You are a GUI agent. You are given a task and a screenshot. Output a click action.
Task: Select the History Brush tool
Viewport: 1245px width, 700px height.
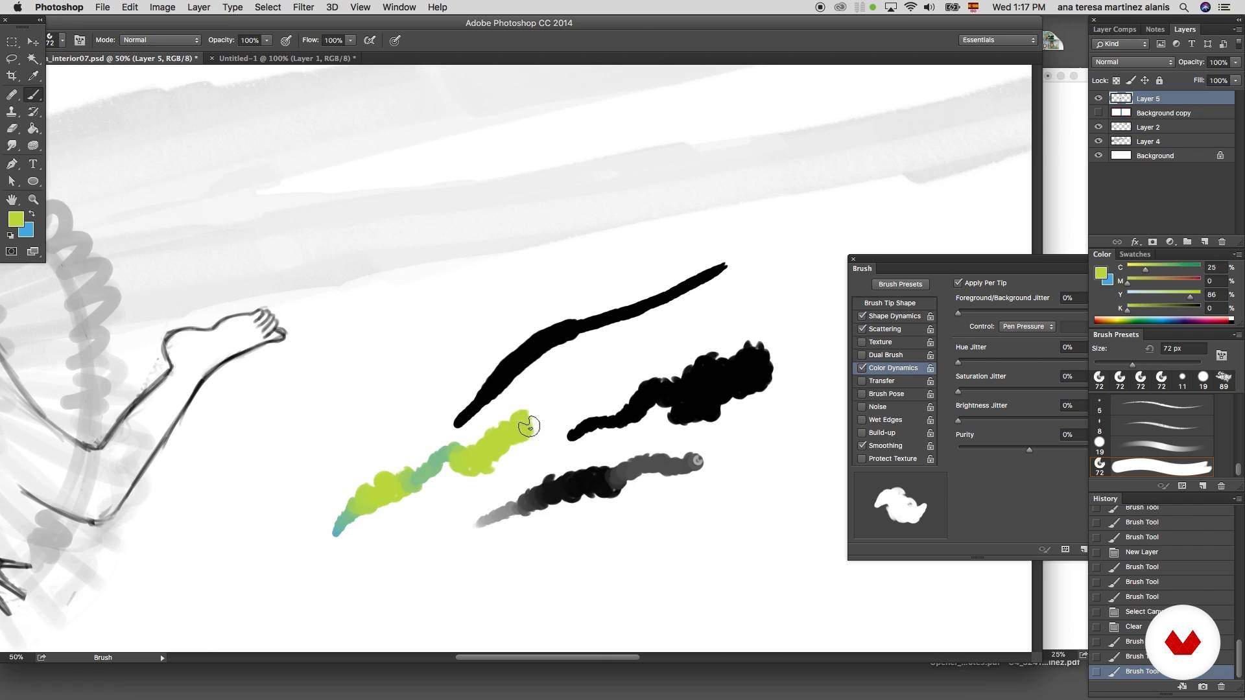click(x=33, y=111)
